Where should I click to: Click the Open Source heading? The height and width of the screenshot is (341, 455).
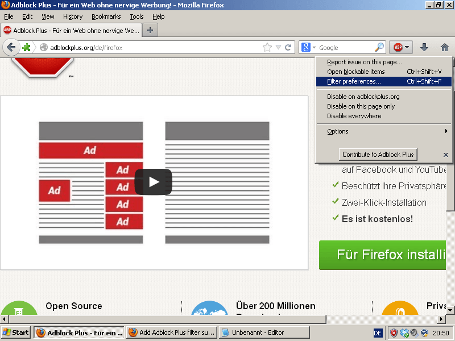tap(74, 306)
